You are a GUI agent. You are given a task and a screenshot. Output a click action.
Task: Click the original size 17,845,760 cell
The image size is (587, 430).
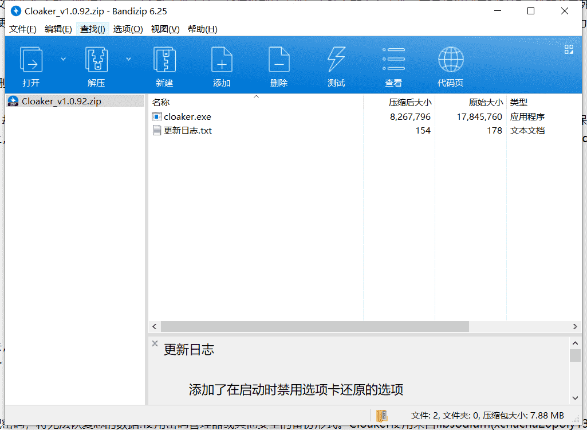(x=479, y=116)
